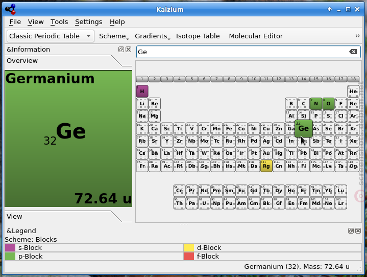Viewport: 367px width, 277px height.
Task: Float the Legend panel
Action: point(351,231)
